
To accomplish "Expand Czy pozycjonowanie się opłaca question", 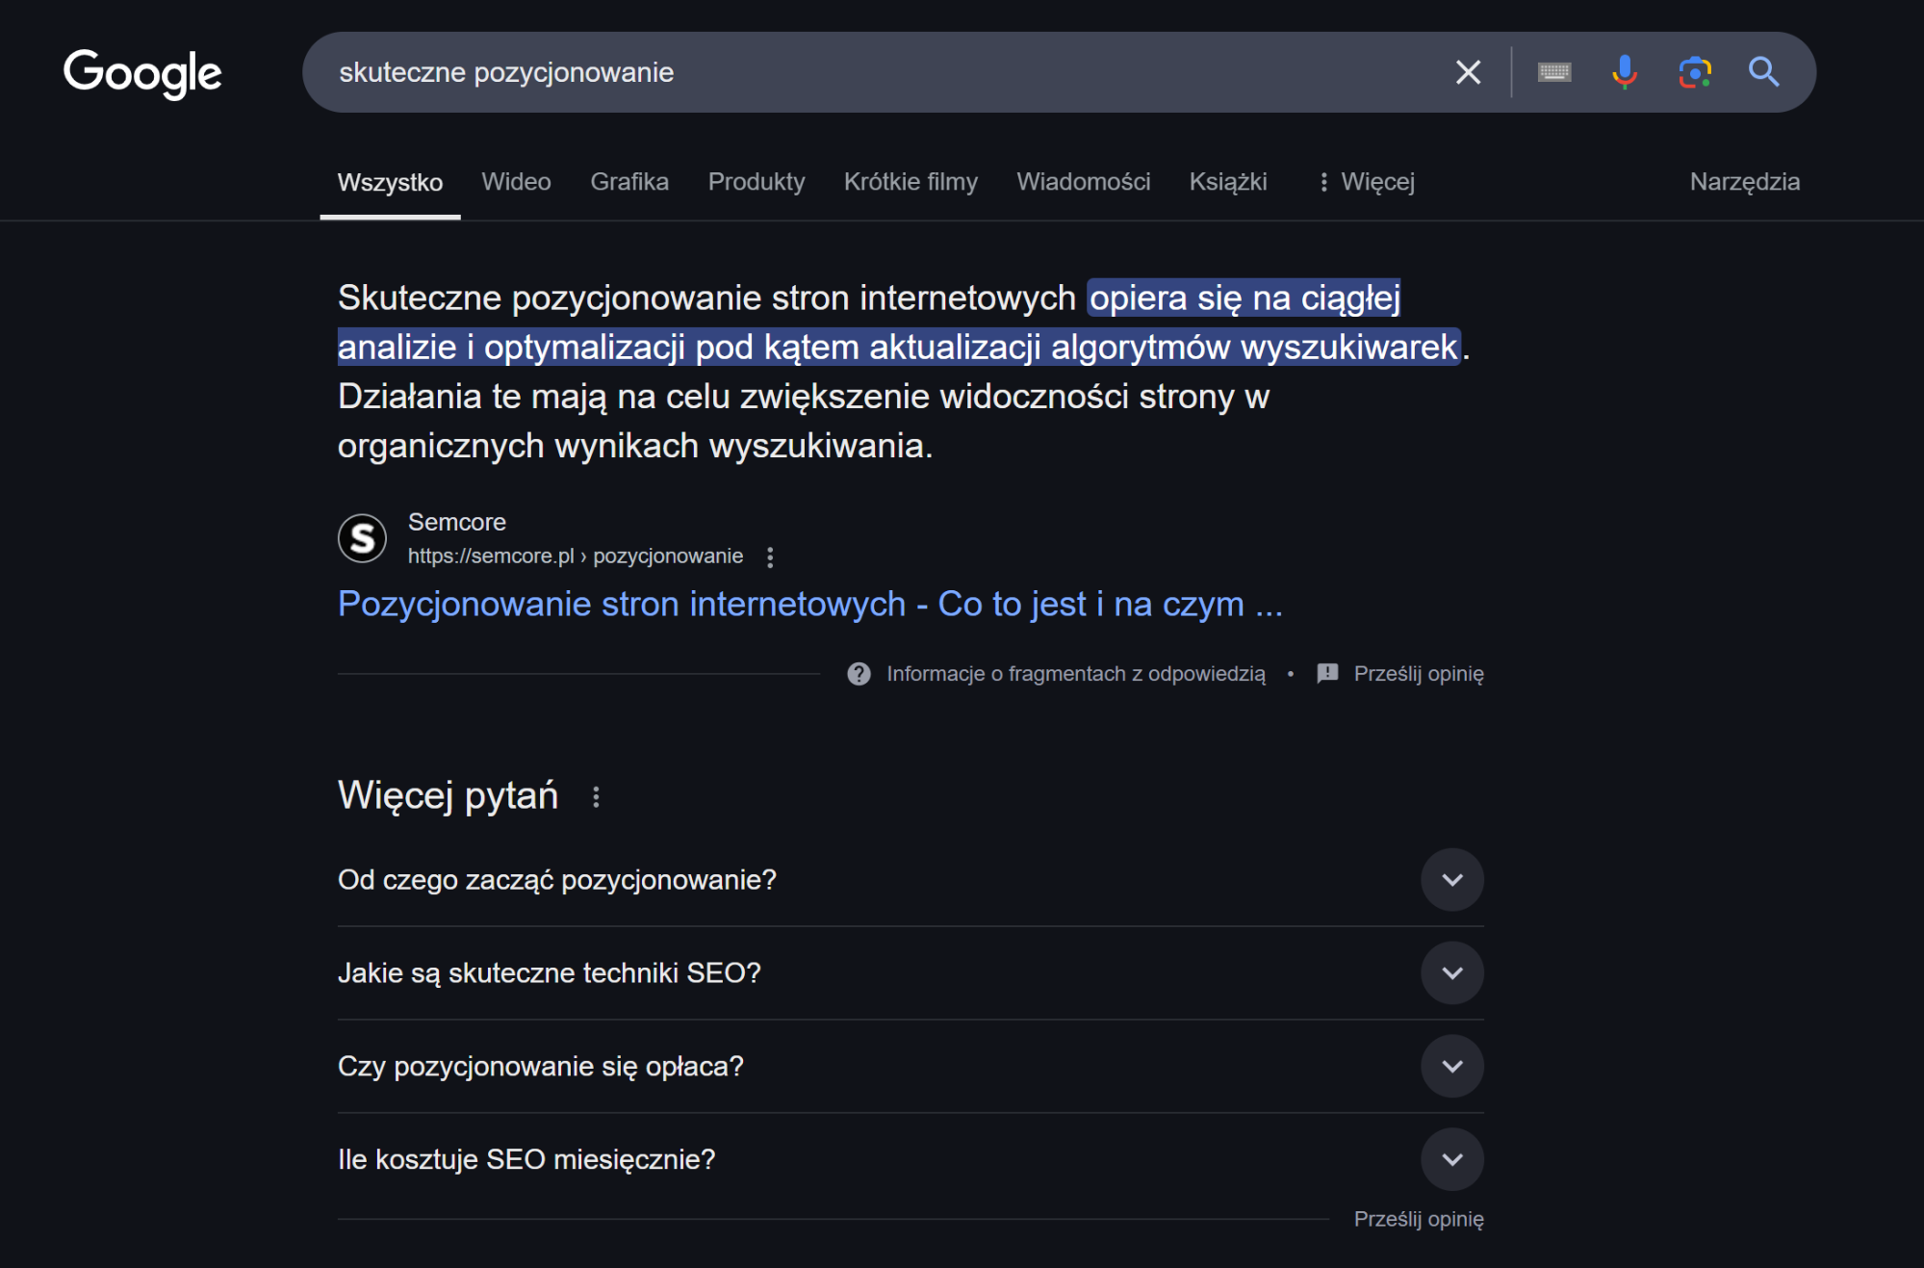I will pyautogui.click(x=911, y=1067).
